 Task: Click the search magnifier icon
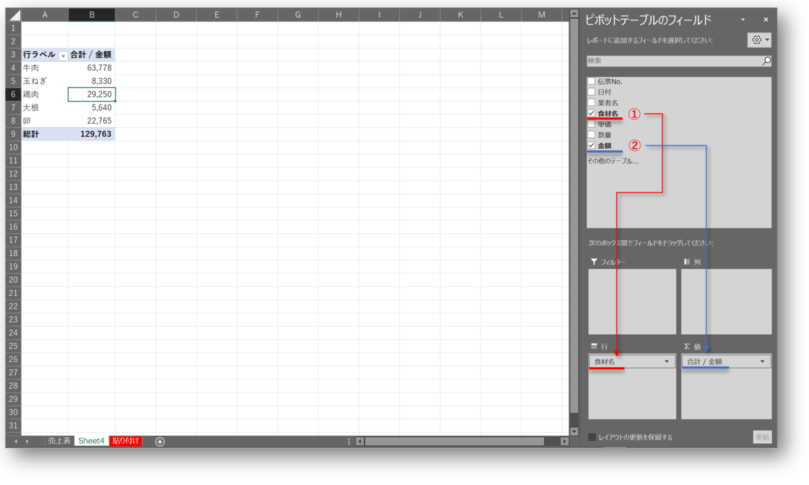766,61
